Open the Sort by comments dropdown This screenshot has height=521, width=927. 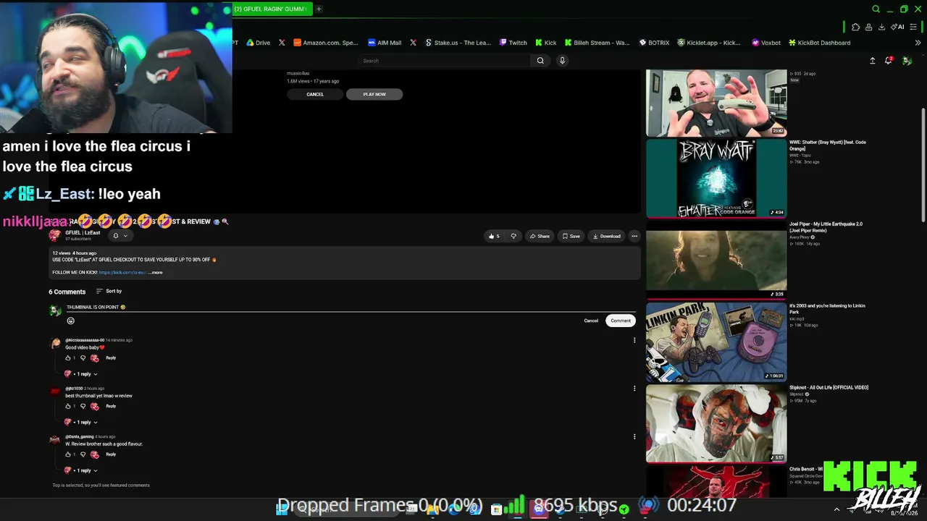pyautogui.click(x=109, y=291)
